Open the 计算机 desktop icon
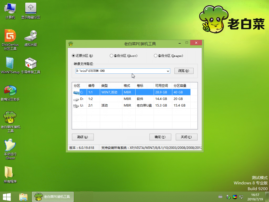This screenshot has width=269, height=202. pos(10,11)
